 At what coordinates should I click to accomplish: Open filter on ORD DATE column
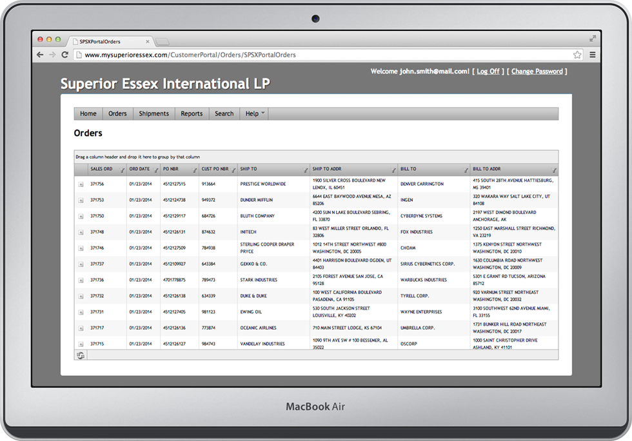[156, 170]
